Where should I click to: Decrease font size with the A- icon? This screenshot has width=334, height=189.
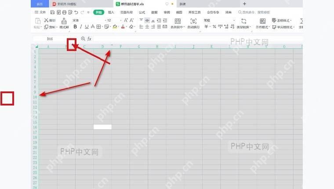(x=132, y=20)
